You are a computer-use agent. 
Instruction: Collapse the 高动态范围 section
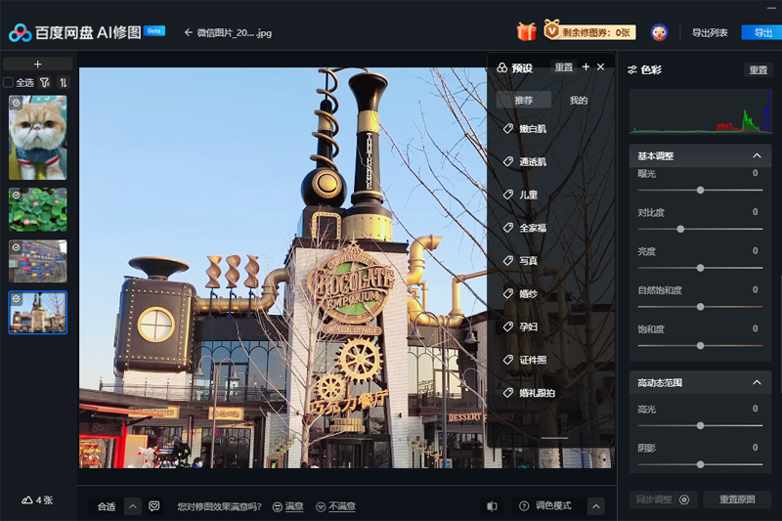757,382
